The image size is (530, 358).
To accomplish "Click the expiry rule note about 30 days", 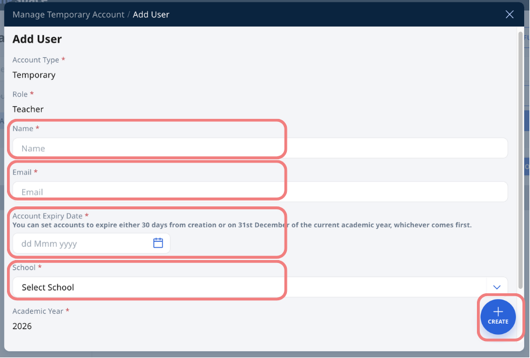I will point(242,225).
